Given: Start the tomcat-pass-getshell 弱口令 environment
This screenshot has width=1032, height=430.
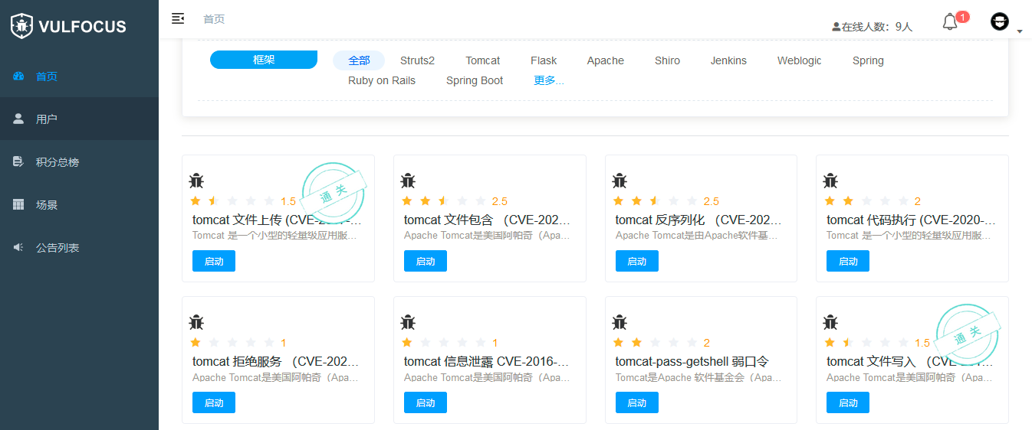Looking at the screenshot, I should pyautogui.click(x=637, y=402).
